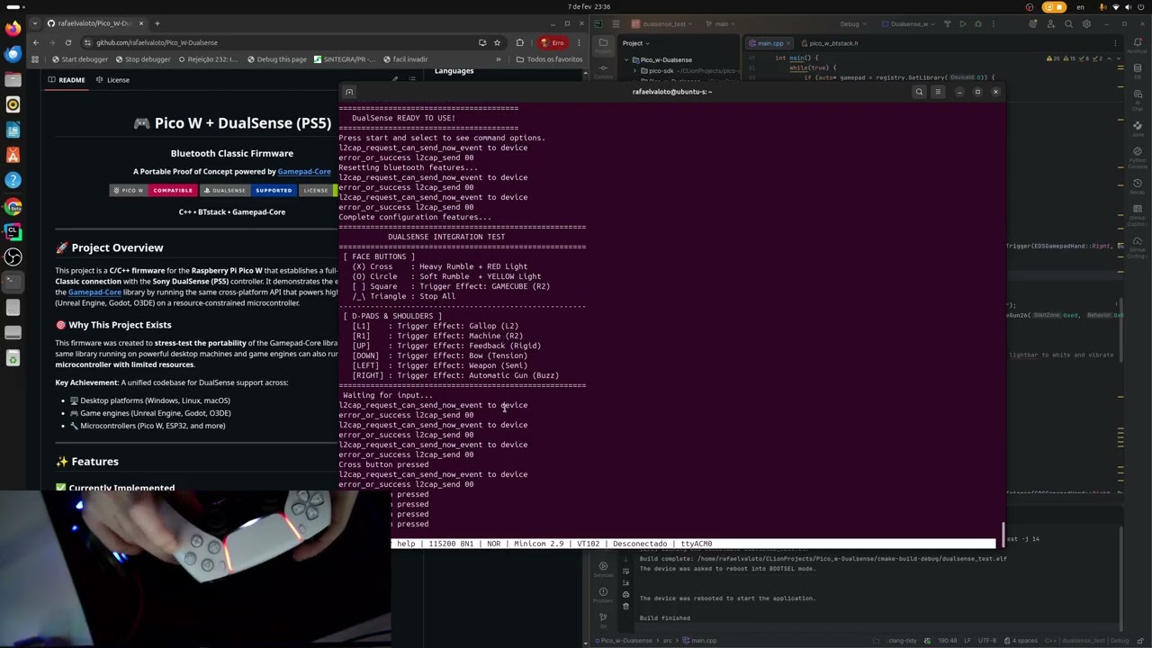Open a new Chrome tab

pos(157,23)
